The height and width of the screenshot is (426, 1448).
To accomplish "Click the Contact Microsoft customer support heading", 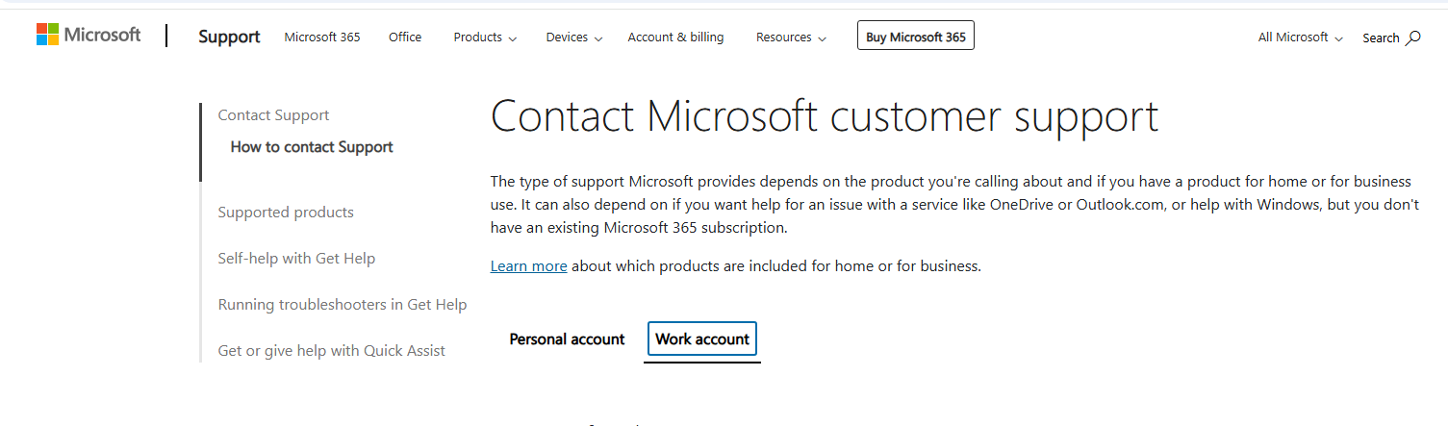I will click(x=825, y=116).
